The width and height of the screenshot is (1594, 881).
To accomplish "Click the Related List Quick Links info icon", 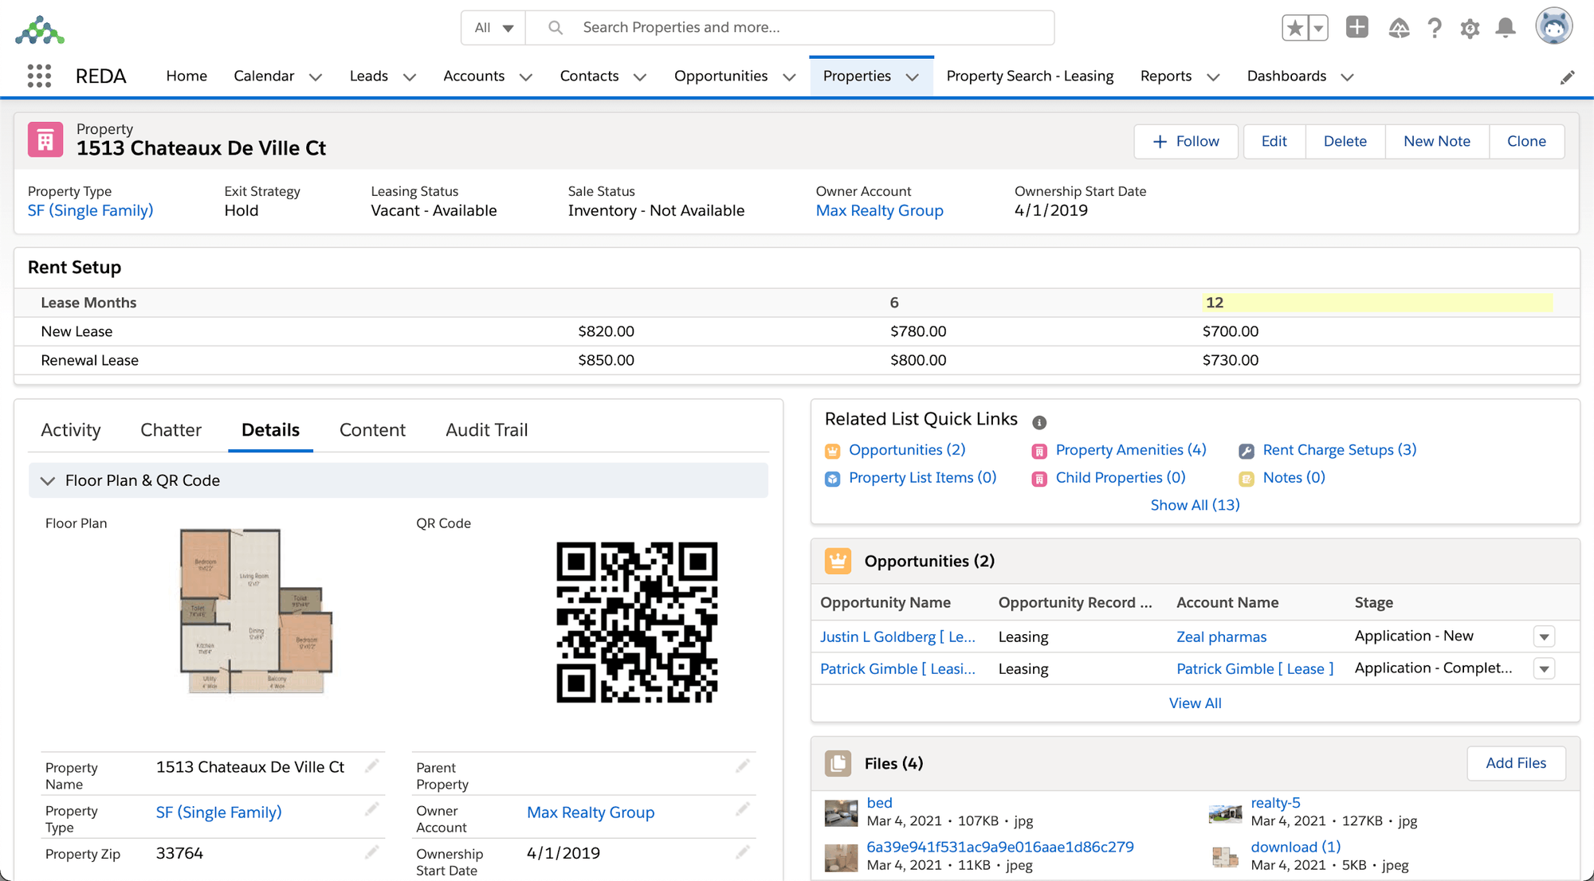I will point(1039,423).
